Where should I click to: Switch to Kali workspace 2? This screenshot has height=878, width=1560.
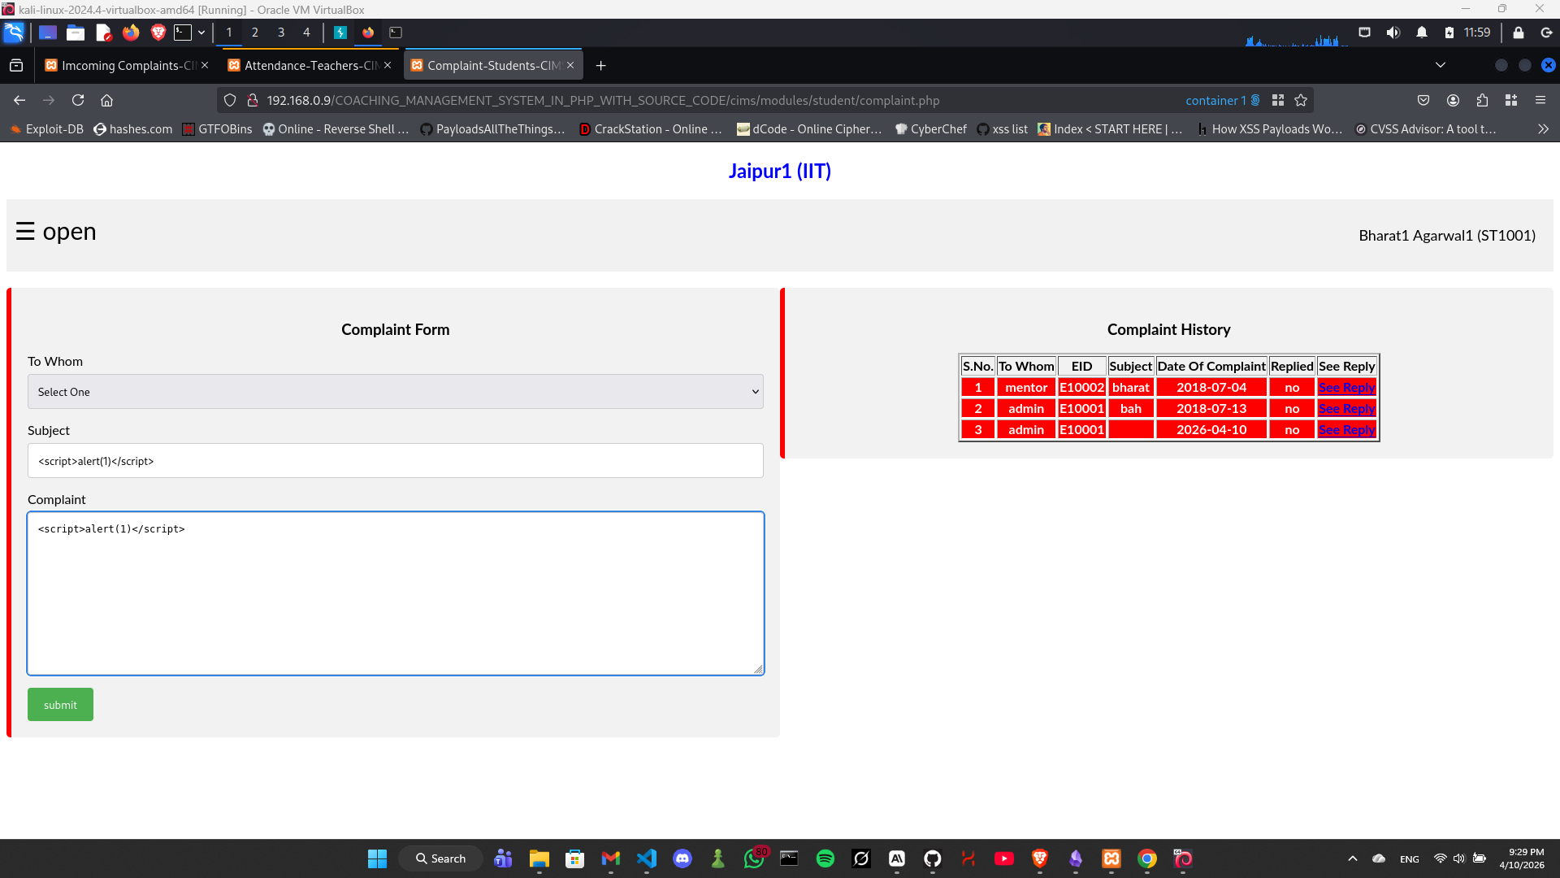coord(255,33)
